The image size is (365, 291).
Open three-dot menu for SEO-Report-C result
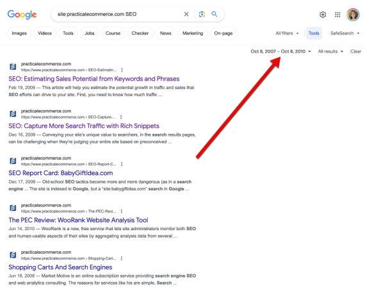(122, 164)
